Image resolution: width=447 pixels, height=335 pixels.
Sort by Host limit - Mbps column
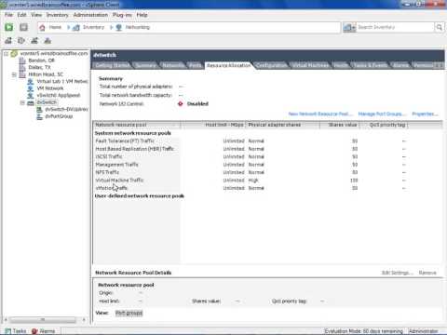click(x=213, y=125)
